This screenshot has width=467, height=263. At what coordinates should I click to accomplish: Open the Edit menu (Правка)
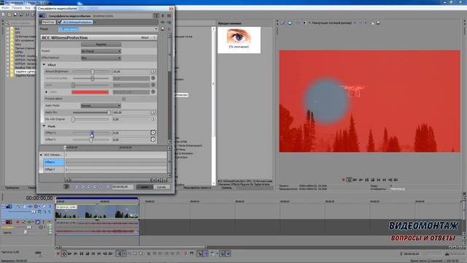click(17, 8)
